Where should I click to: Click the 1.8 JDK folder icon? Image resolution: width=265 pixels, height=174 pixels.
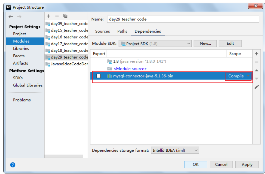pos(110,62)
